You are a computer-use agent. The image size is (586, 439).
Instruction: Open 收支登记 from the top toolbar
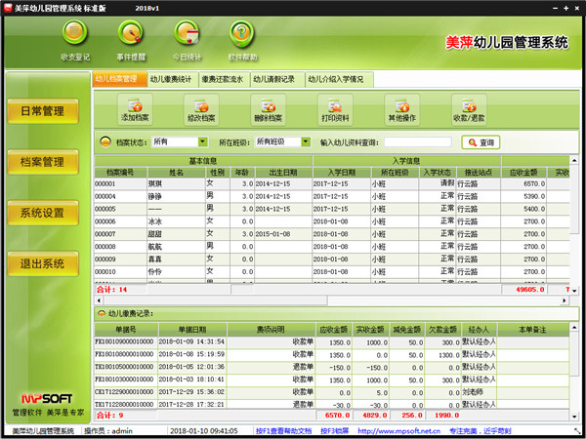(x=77, y=36)
